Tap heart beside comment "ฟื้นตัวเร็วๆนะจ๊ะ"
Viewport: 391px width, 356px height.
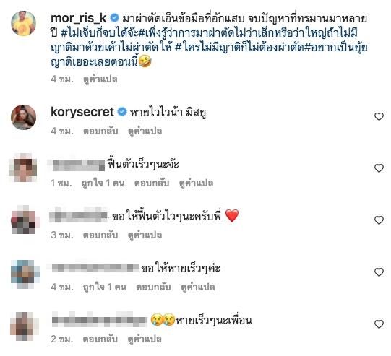coord(379,168)
